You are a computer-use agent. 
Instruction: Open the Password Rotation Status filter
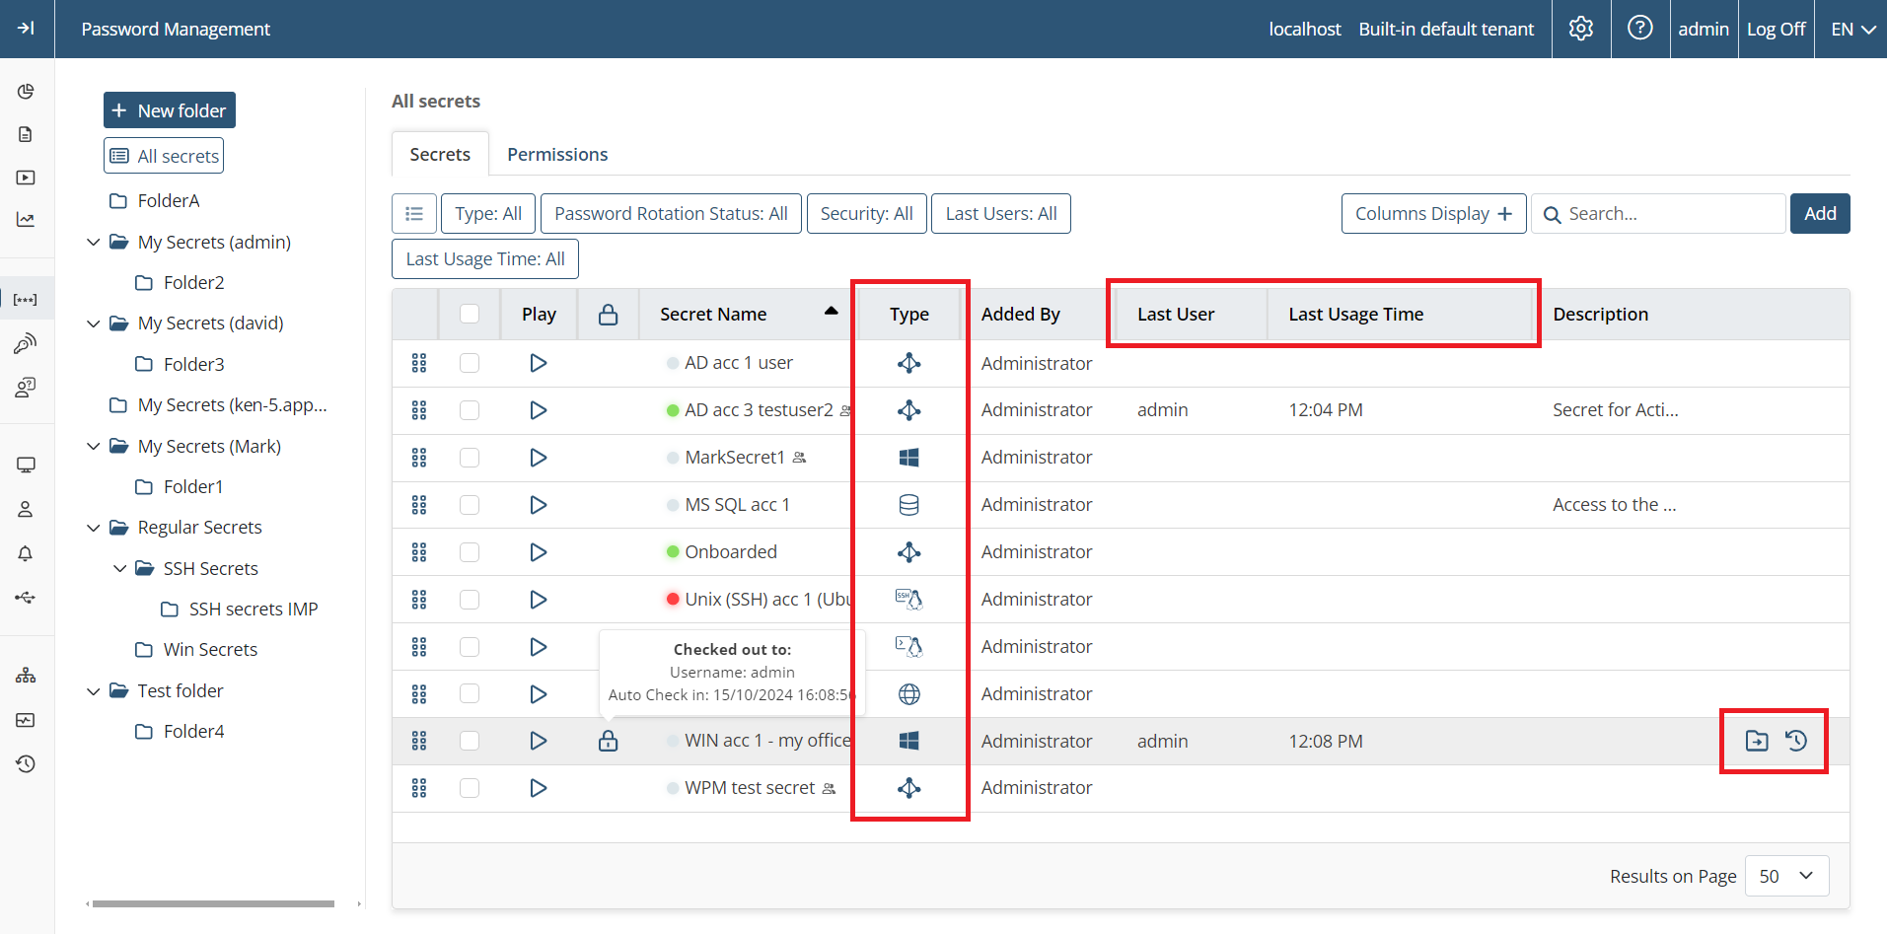[x=671, y=214]
